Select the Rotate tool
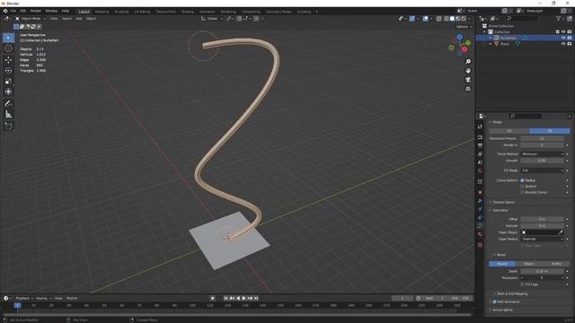This screenshot has height=323, width=575. click(x=8, y=70)
